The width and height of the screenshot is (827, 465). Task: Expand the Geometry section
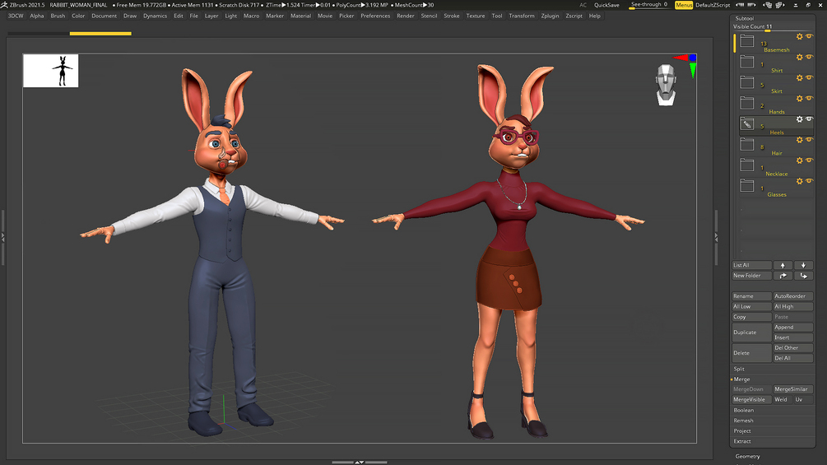coord(748,456)
